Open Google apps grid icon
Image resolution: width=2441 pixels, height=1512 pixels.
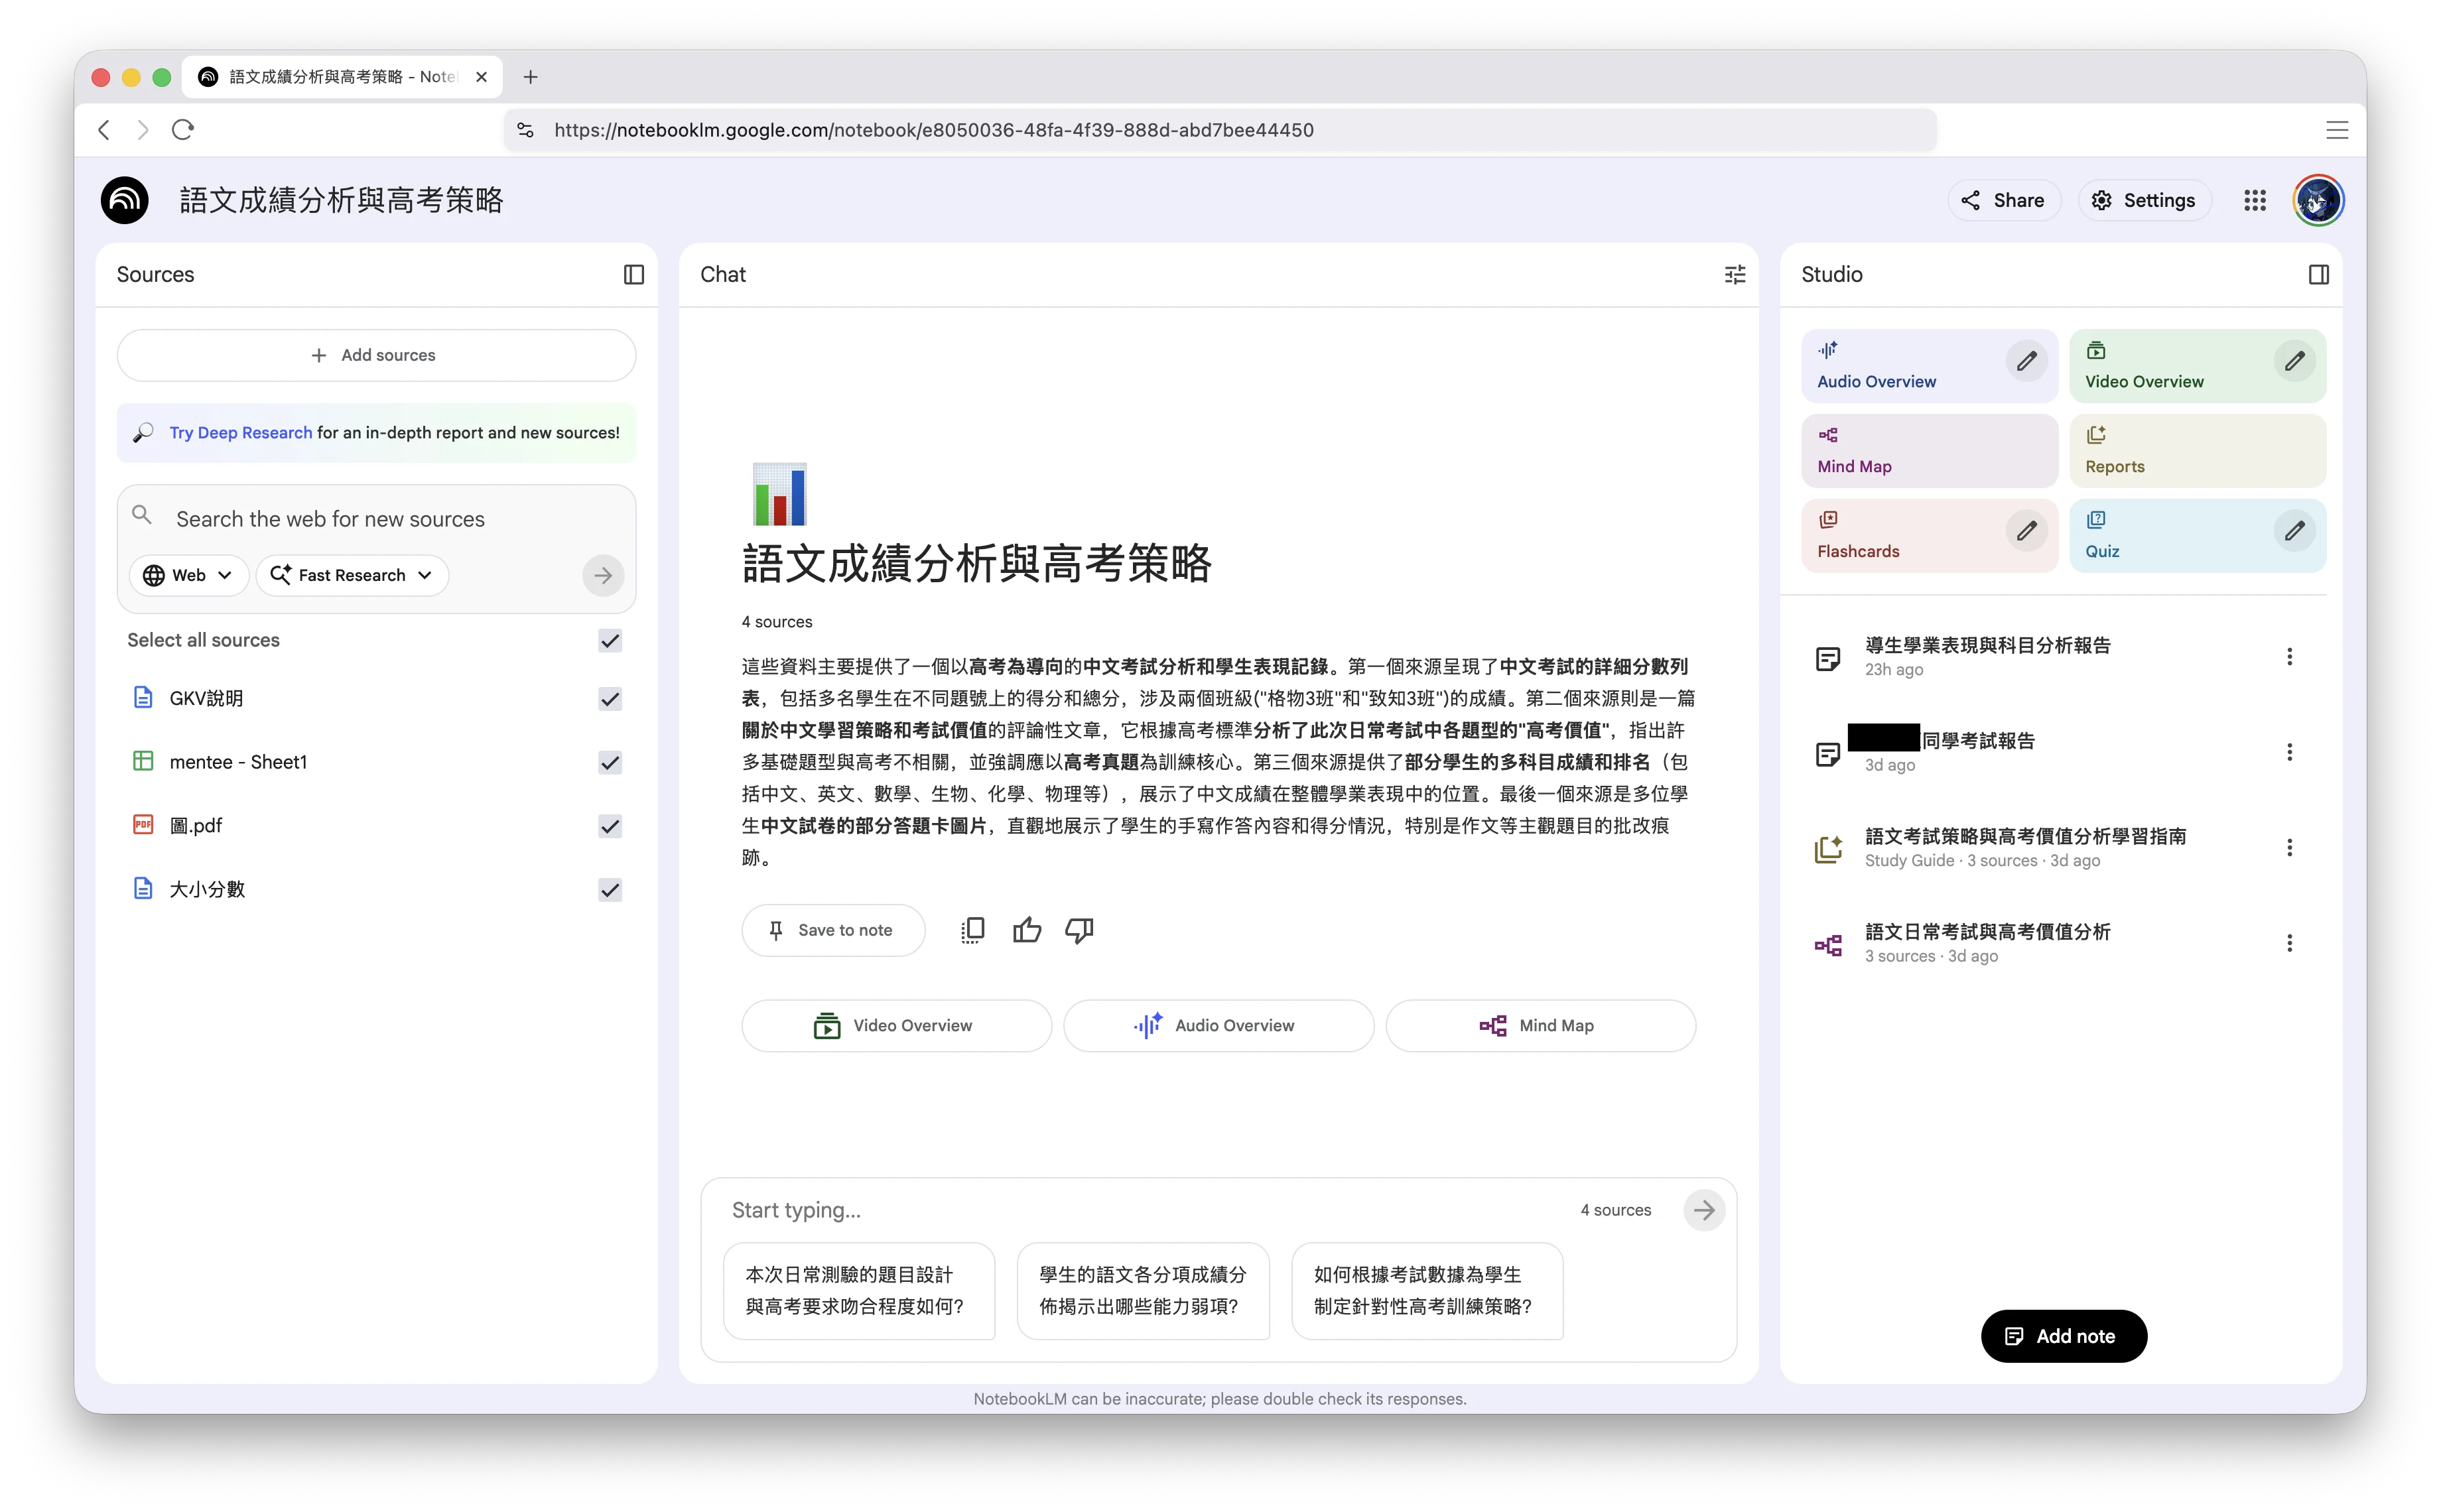2254,200
